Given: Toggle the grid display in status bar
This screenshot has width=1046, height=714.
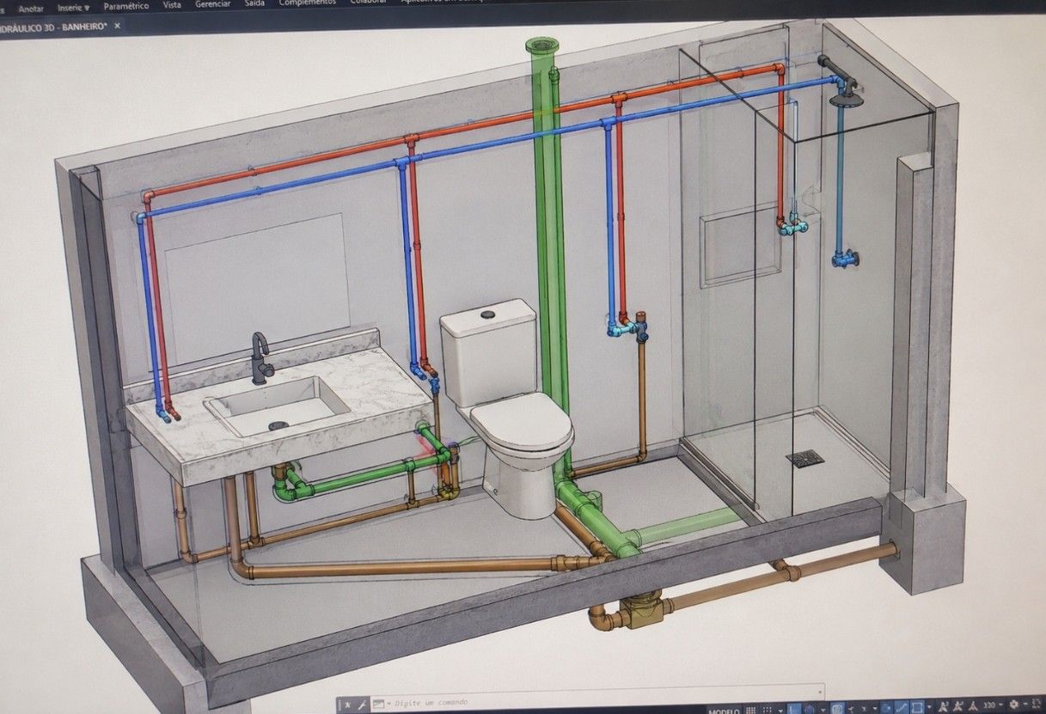Looking at the screenshot, I should [750, 710].
